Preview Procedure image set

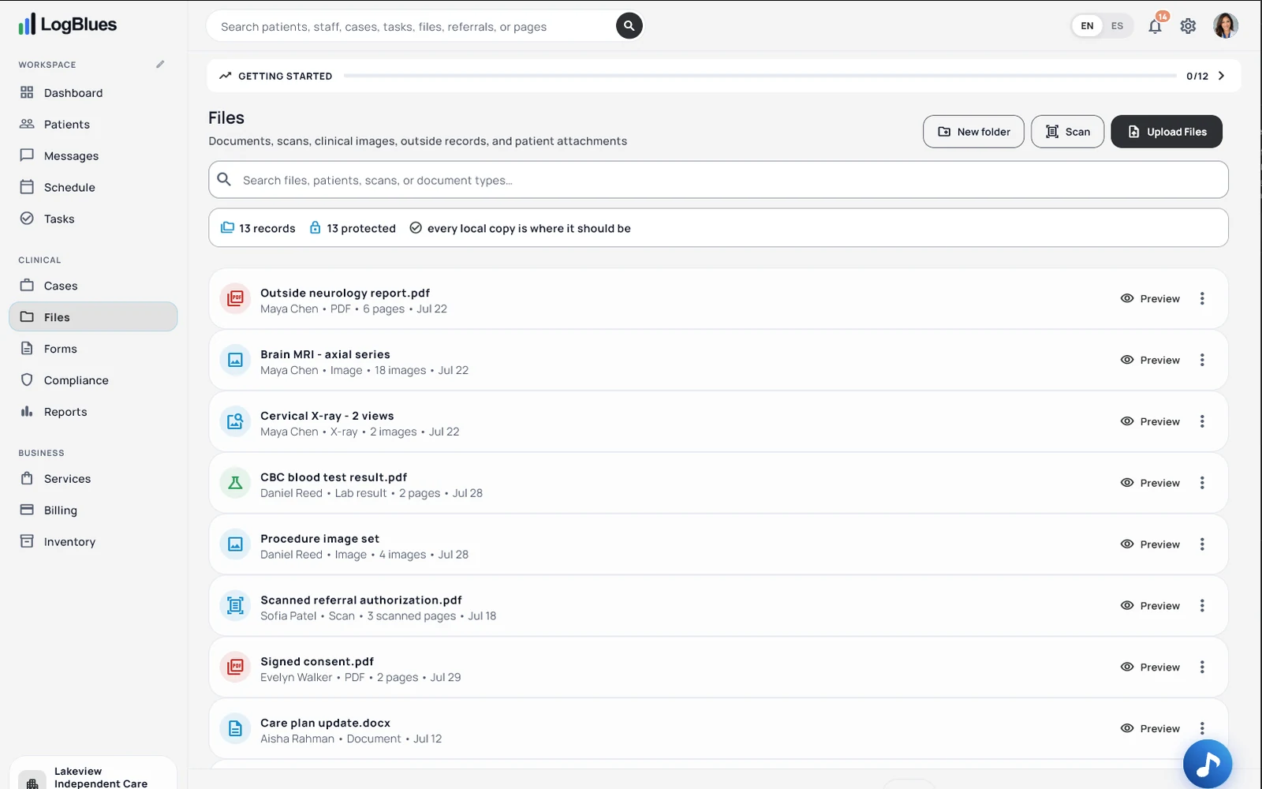point(1150,544)
